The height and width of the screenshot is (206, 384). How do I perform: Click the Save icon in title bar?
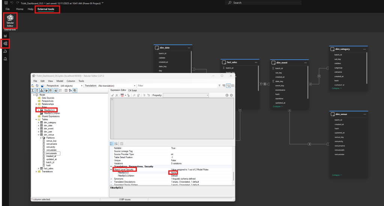point(6,3)
